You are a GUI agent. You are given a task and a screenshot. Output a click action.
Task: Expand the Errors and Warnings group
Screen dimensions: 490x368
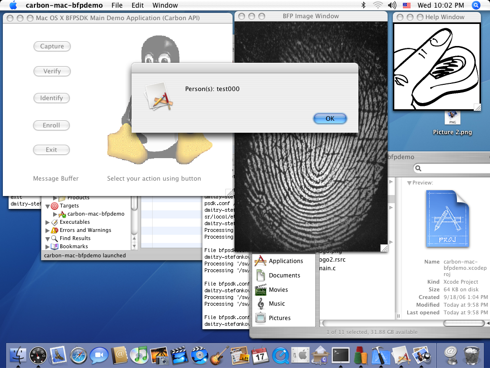(x=47, y=230)
